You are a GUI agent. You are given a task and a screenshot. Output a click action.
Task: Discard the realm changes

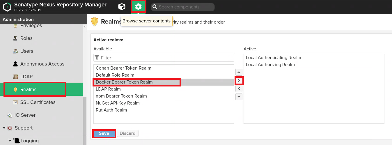click(127, 133)
